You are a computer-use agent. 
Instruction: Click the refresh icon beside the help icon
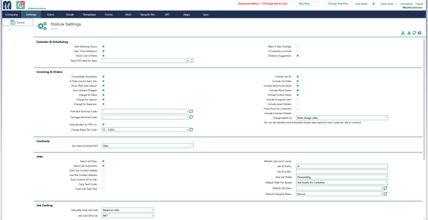coord(415,33)
